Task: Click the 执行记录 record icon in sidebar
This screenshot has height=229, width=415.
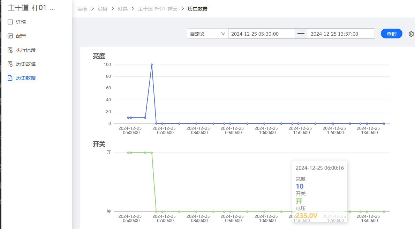Action: coord(10,50)
